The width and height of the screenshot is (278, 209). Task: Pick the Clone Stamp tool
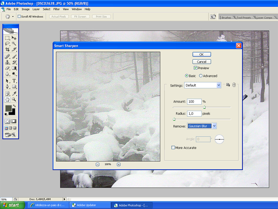point(7,62)
